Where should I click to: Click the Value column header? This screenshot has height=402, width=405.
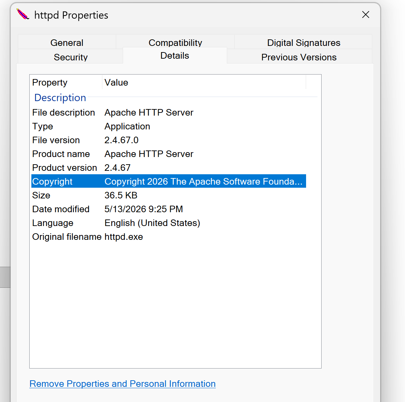[x=204, y=82]
